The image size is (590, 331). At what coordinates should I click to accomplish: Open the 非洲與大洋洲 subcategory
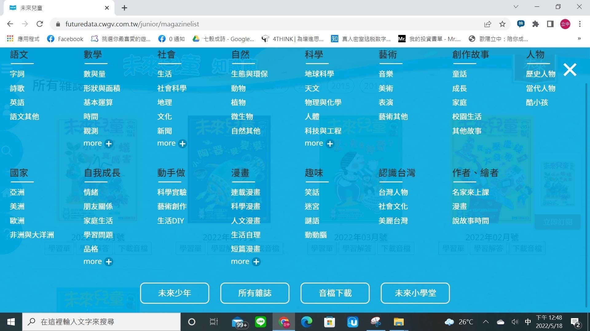tap(32, 235)
